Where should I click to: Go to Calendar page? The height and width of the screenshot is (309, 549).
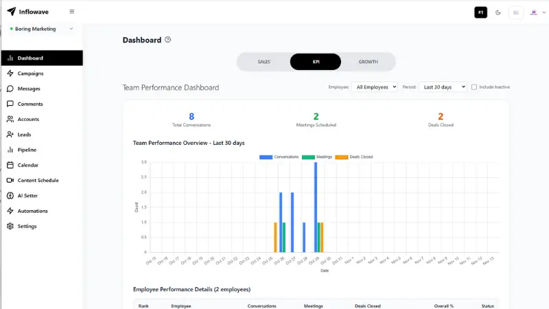42,165
